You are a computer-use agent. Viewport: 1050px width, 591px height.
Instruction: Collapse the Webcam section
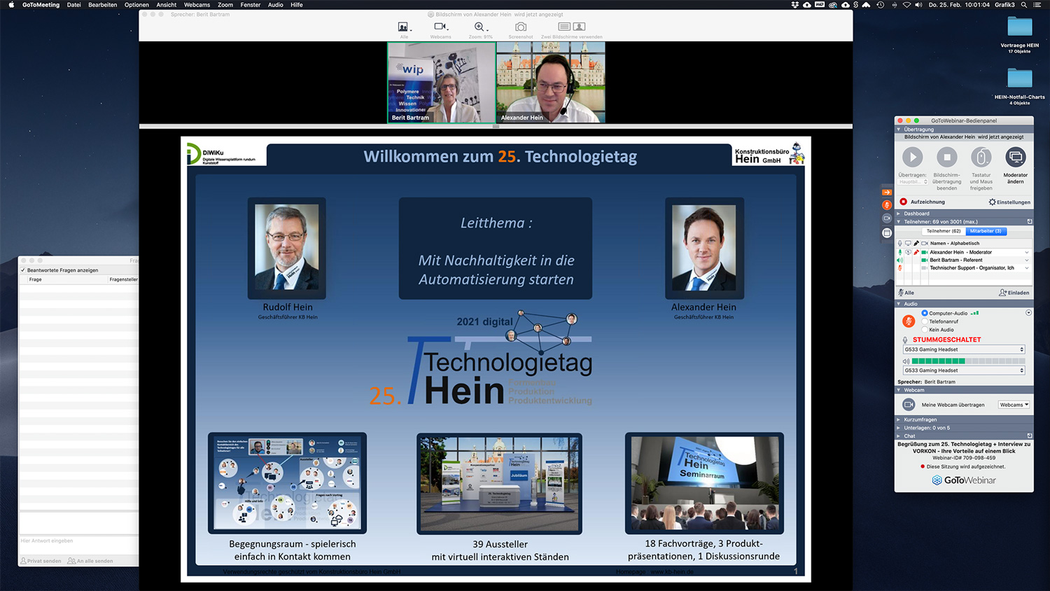pyautogui.click(x=899, y=390)
